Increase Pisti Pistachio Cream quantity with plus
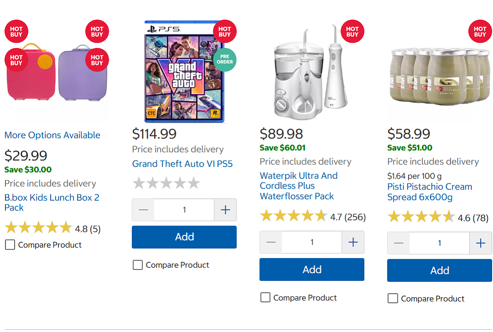 (x=481, y=243)
